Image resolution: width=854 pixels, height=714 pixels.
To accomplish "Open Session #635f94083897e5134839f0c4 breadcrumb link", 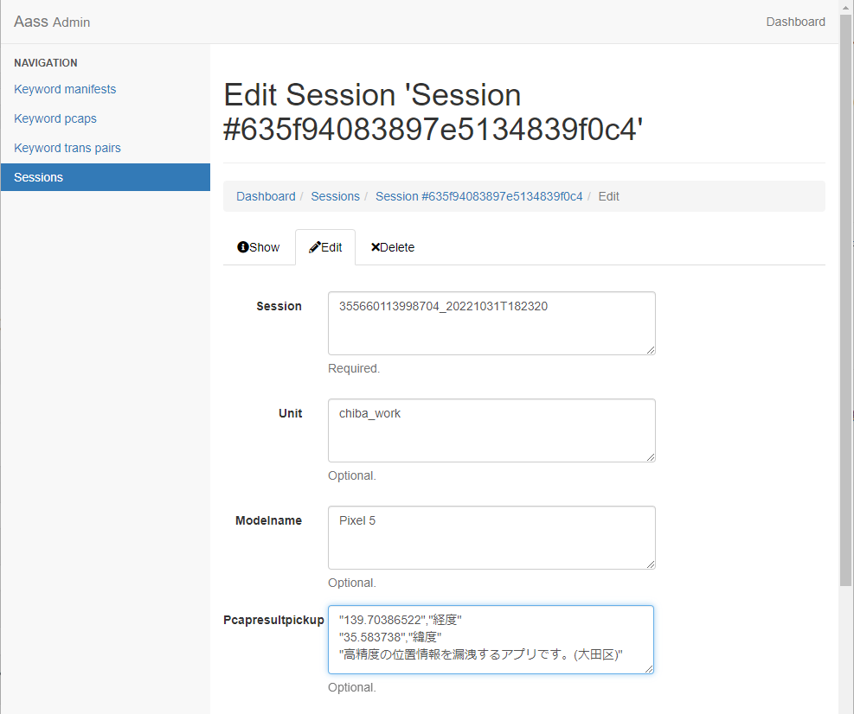I will point(478,196).
